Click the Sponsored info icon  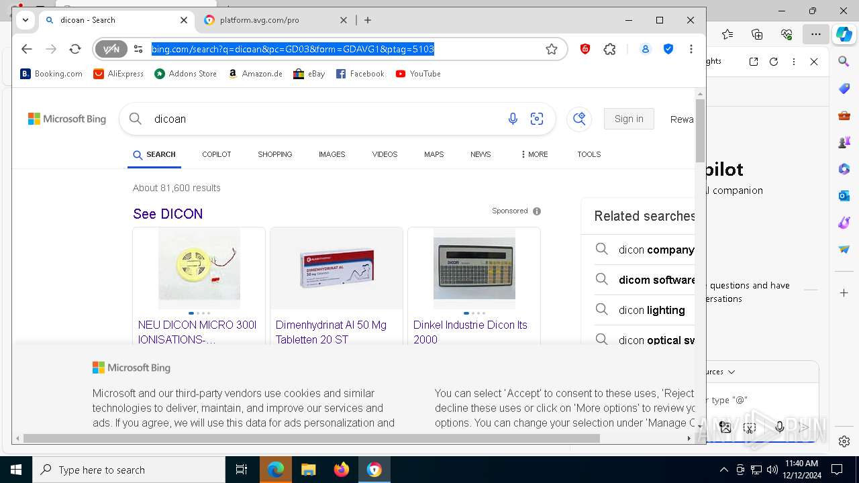pos(537,211)
